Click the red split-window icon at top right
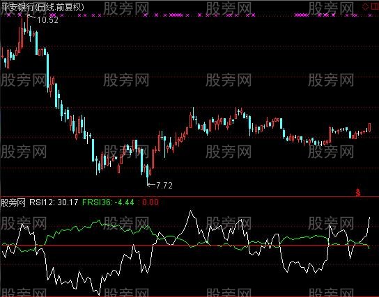Viewport: 379px width, 297px height. click(x=375, y=6)
